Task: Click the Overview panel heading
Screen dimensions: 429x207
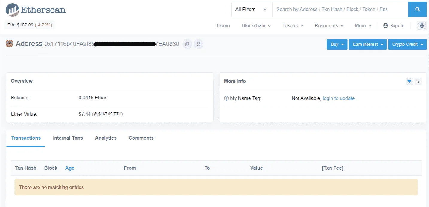Action: pos(22,81)
